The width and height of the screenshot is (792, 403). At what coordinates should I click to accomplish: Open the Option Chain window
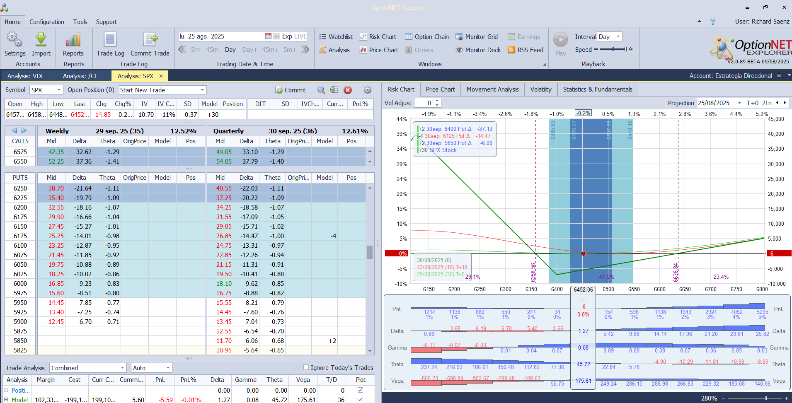427,37
